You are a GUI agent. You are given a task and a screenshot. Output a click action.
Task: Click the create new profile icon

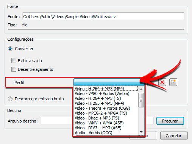pos(173,82)
